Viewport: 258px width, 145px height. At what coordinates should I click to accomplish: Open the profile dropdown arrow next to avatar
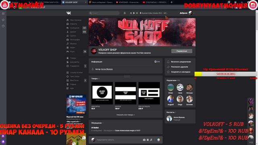[x=194, y=13]
